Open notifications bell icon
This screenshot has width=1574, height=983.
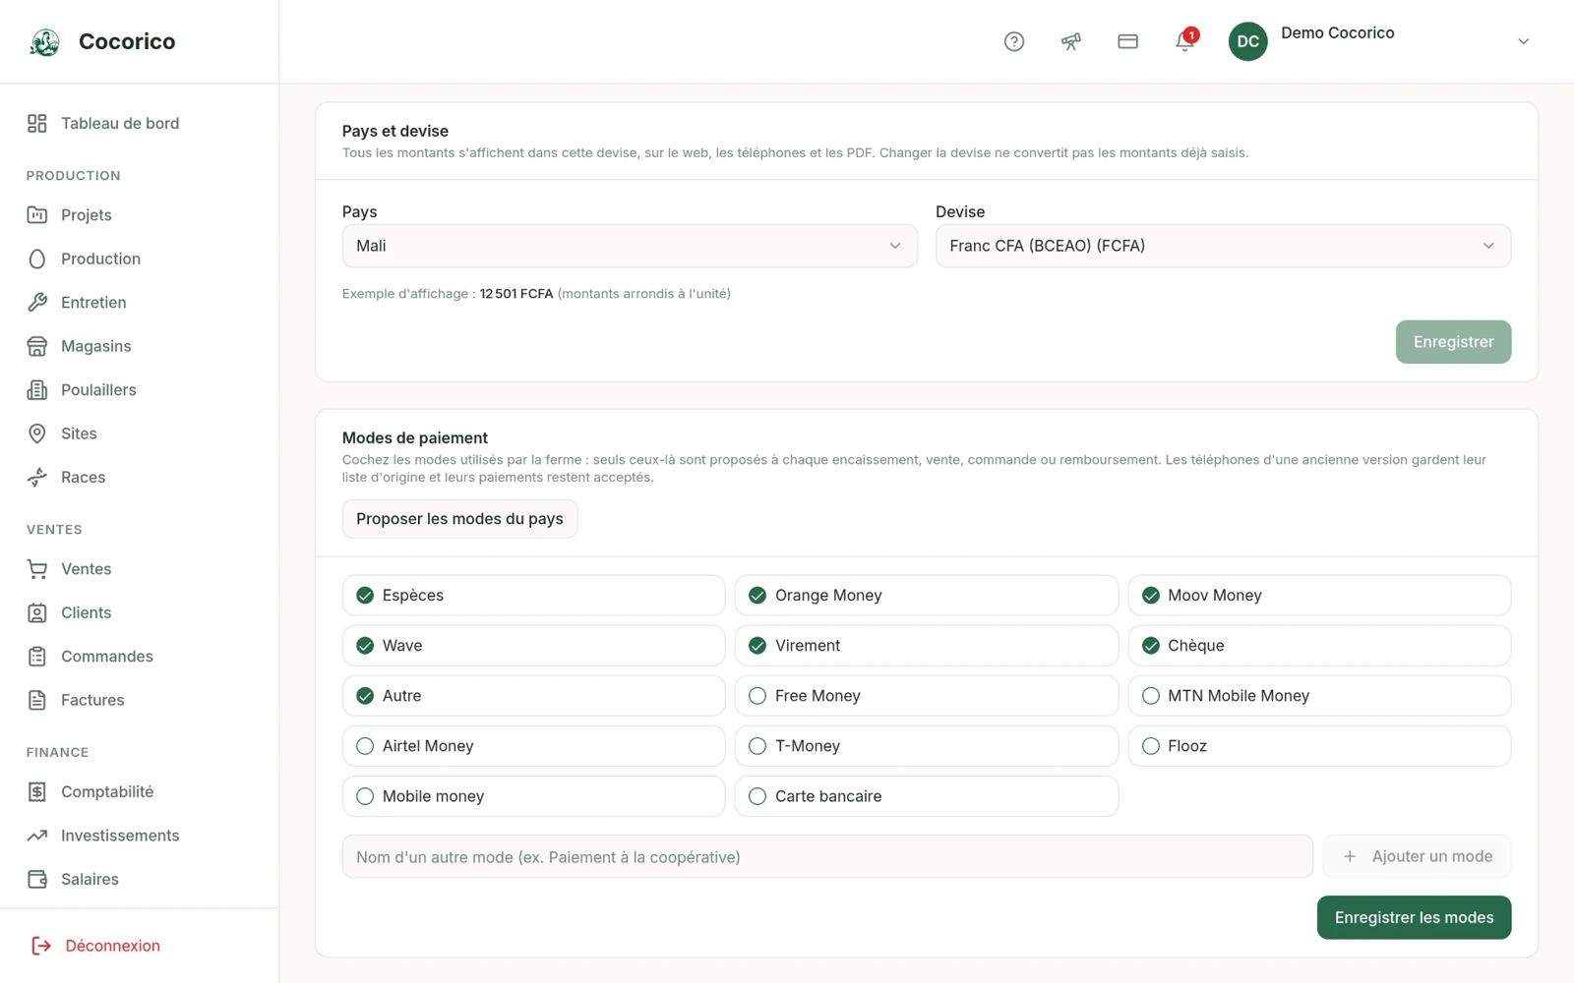click(x=1185, y=41)
